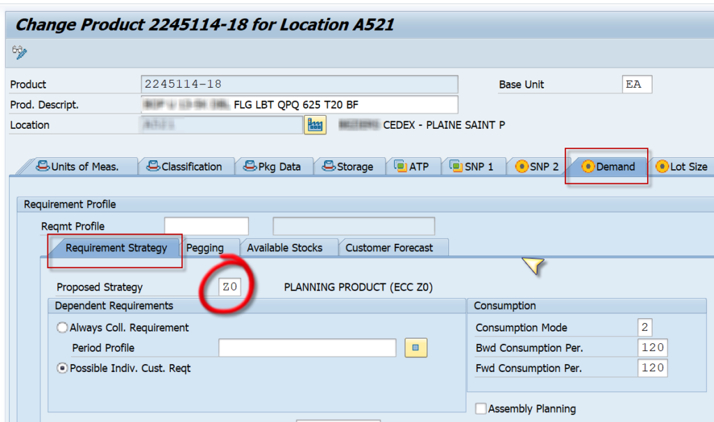Click the blue square button beside Period Profile
The height and width of the screenshot is (422, 714).
tap(415, 347)
